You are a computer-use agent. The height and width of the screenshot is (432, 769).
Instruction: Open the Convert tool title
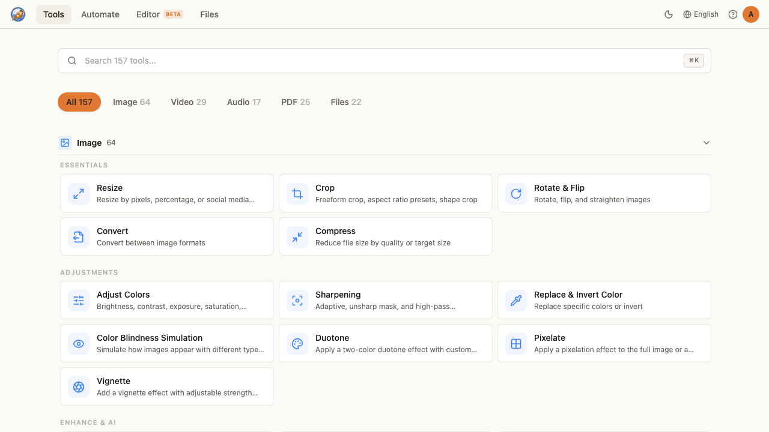click(112, 231)
